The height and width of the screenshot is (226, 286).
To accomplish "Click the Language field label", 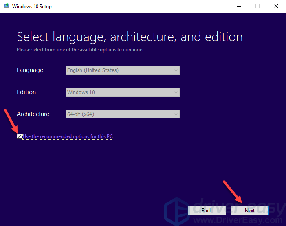I will (x=30, y=70).
